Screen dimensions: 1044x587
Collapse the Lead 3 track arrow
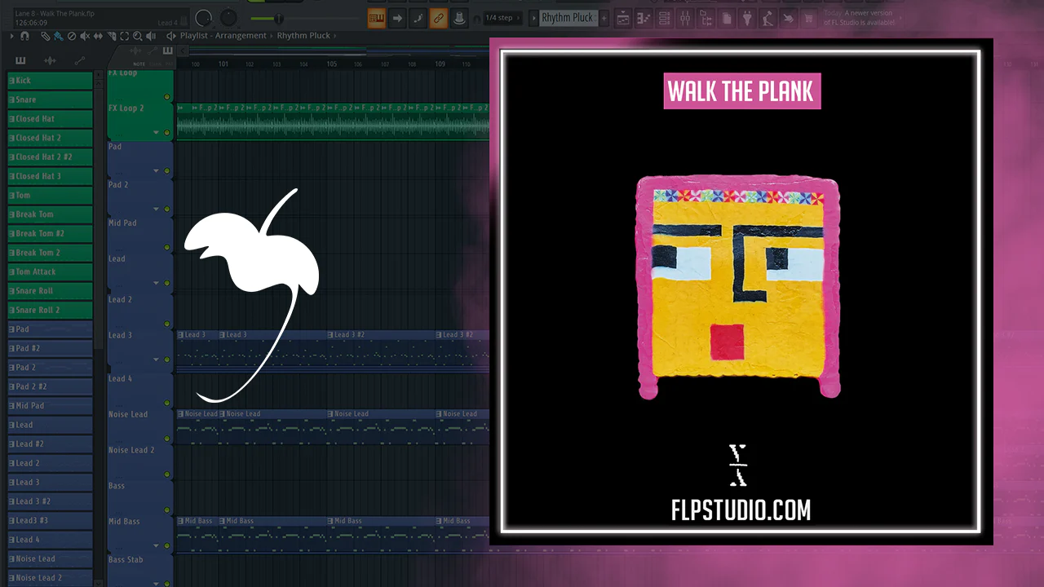click(156, 360)
